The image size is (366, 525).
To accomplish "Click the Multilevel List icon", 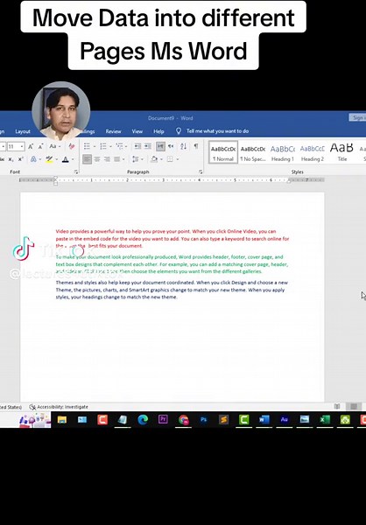I will [119, 146].
